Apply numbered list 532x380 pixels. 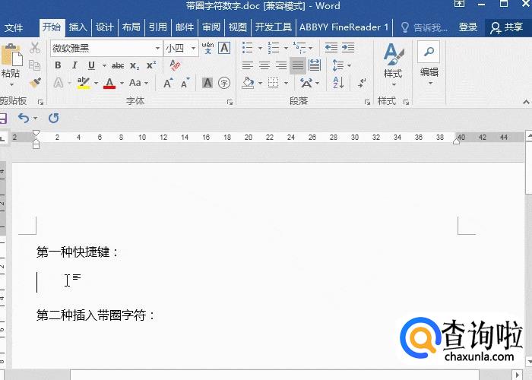274,48
